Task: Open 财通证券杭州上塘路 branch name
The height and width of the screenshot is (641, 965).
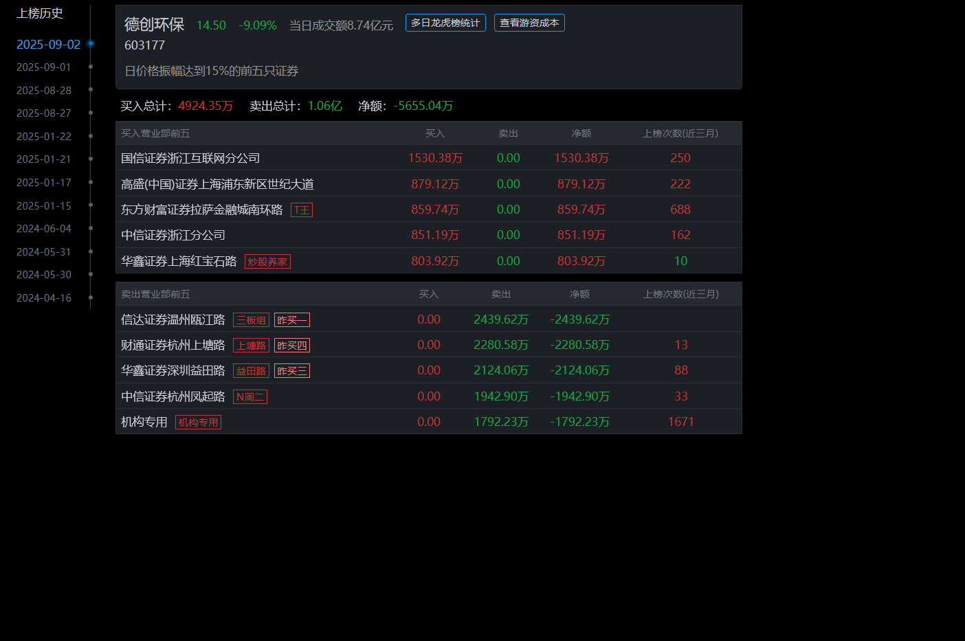Action: (x=173, y=345)
